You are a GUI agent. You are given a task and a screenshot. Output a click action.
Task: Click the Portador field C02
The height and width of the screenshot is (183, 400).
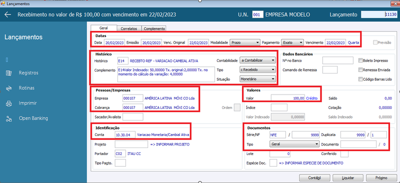click(120, 153)
